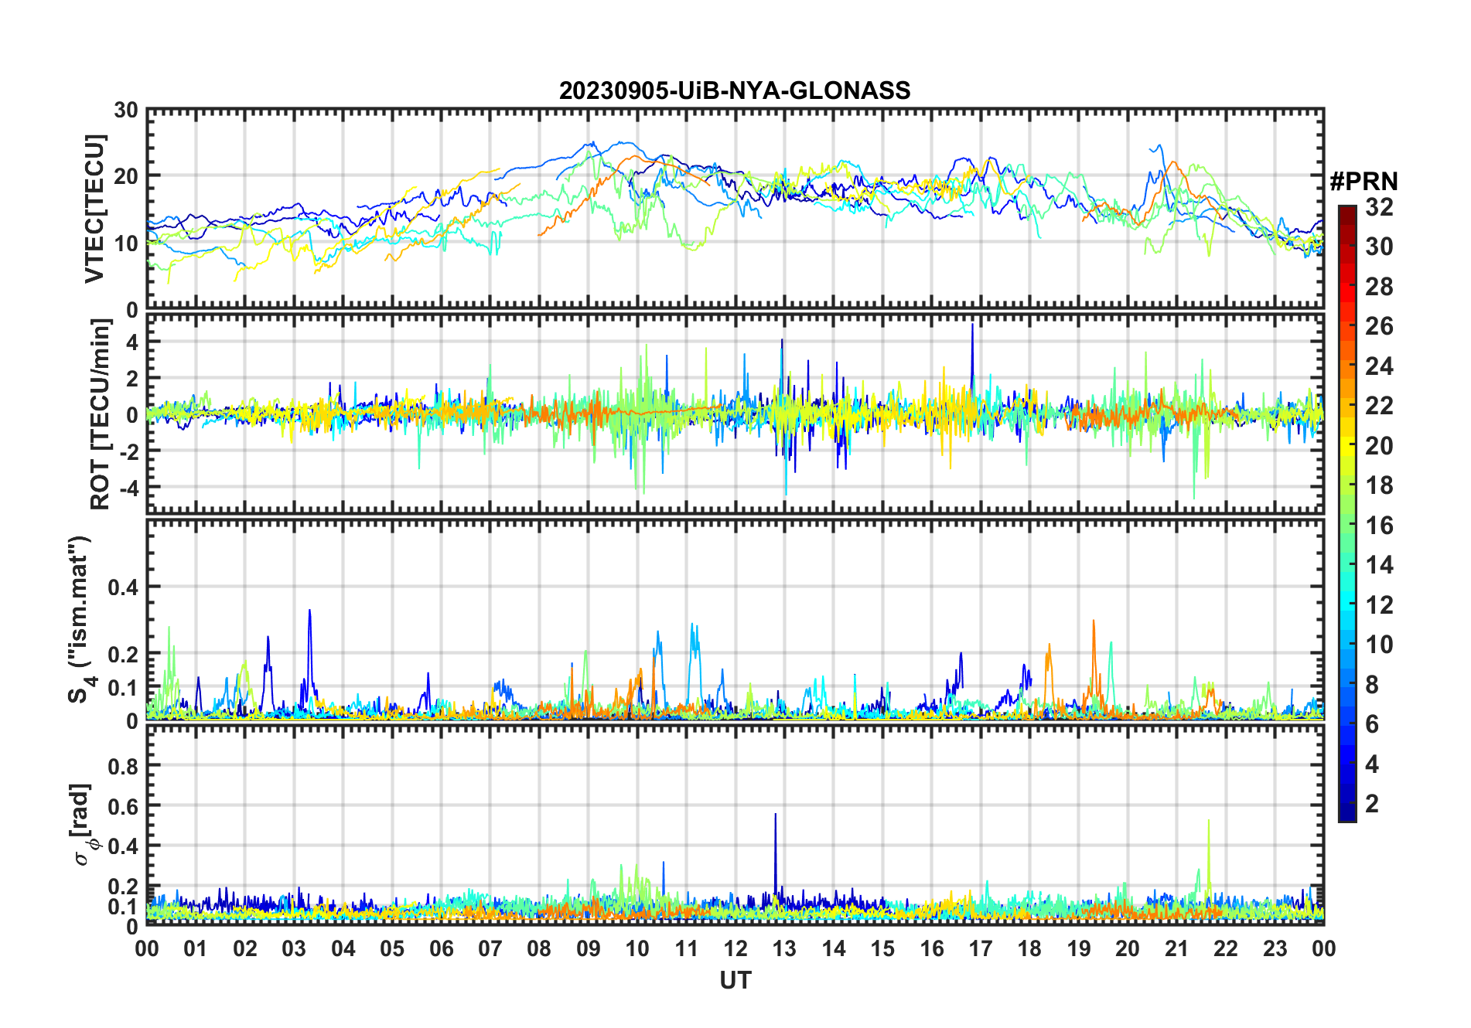Screen dimensions: 1471x1028
Task: Click the 09 hour label on the UT axis
Action: point(589,949)
